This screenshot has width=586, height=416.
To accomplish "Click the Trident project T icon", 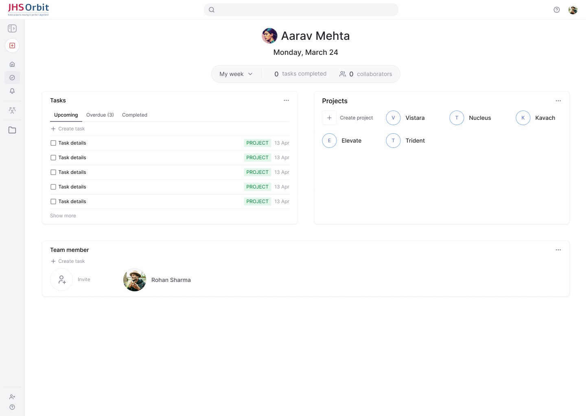I will click(393, 141).
